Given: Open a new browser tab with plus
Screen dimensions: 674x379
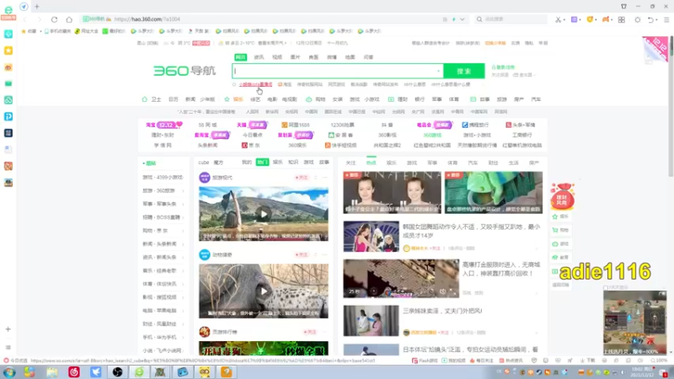Looking at the screenshot, I should tap(37, 7).
